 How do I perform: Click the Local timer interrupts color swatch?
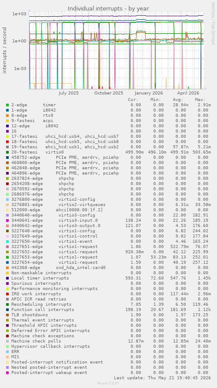(x=7, y=278)
